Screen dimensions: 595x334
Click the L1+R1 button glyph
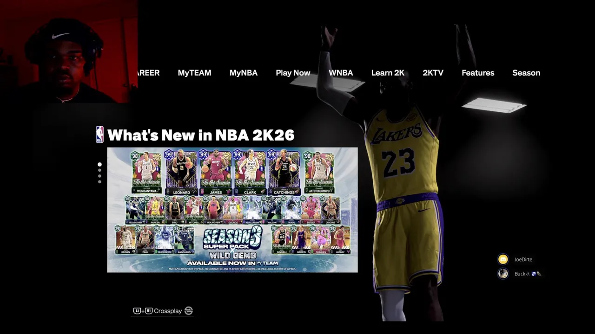143,311
